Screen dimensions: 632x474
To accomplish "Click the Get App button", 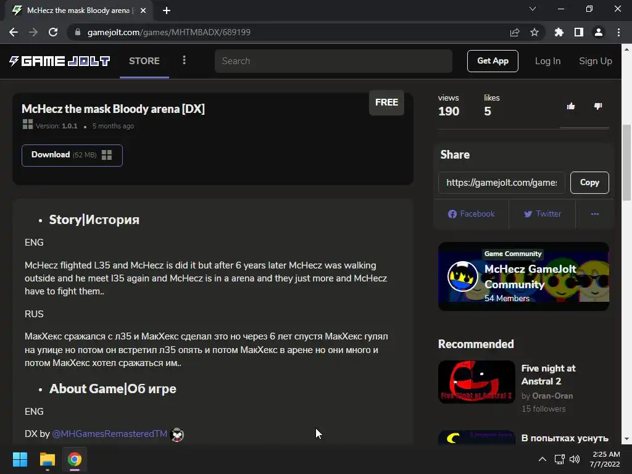I will [493, 61].
